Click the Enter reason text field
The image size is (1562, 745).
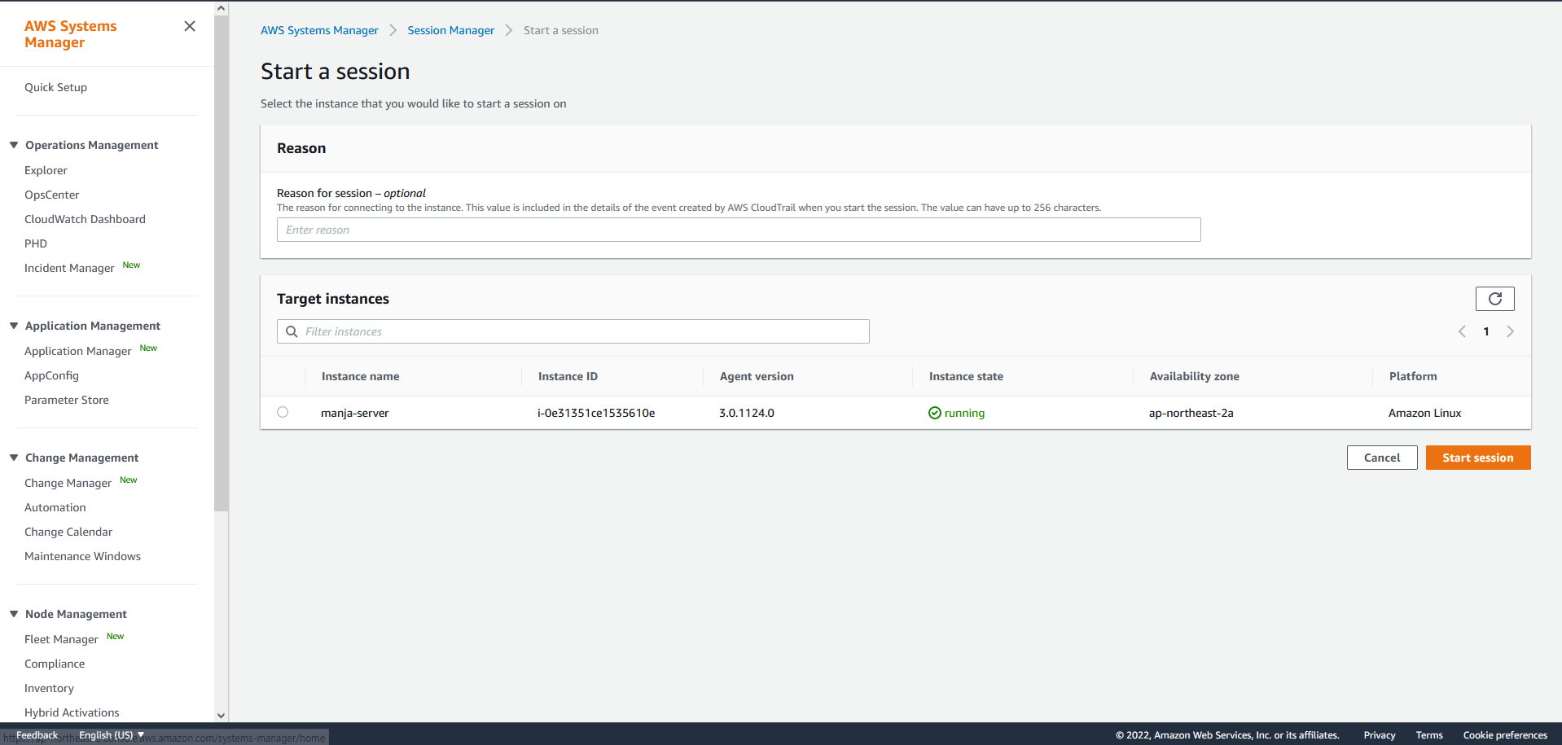[739, 230]
